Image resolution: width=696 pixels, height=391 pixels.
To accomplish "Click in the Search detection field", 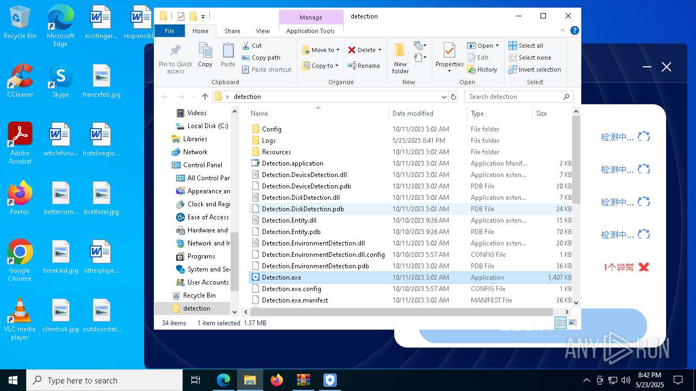I will (519, 97).
